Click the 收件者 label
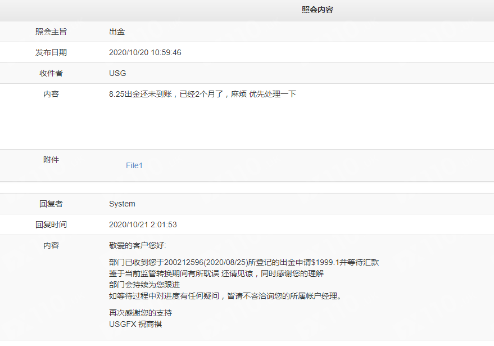This screenshot has height=346, width=494. point(51,73)
